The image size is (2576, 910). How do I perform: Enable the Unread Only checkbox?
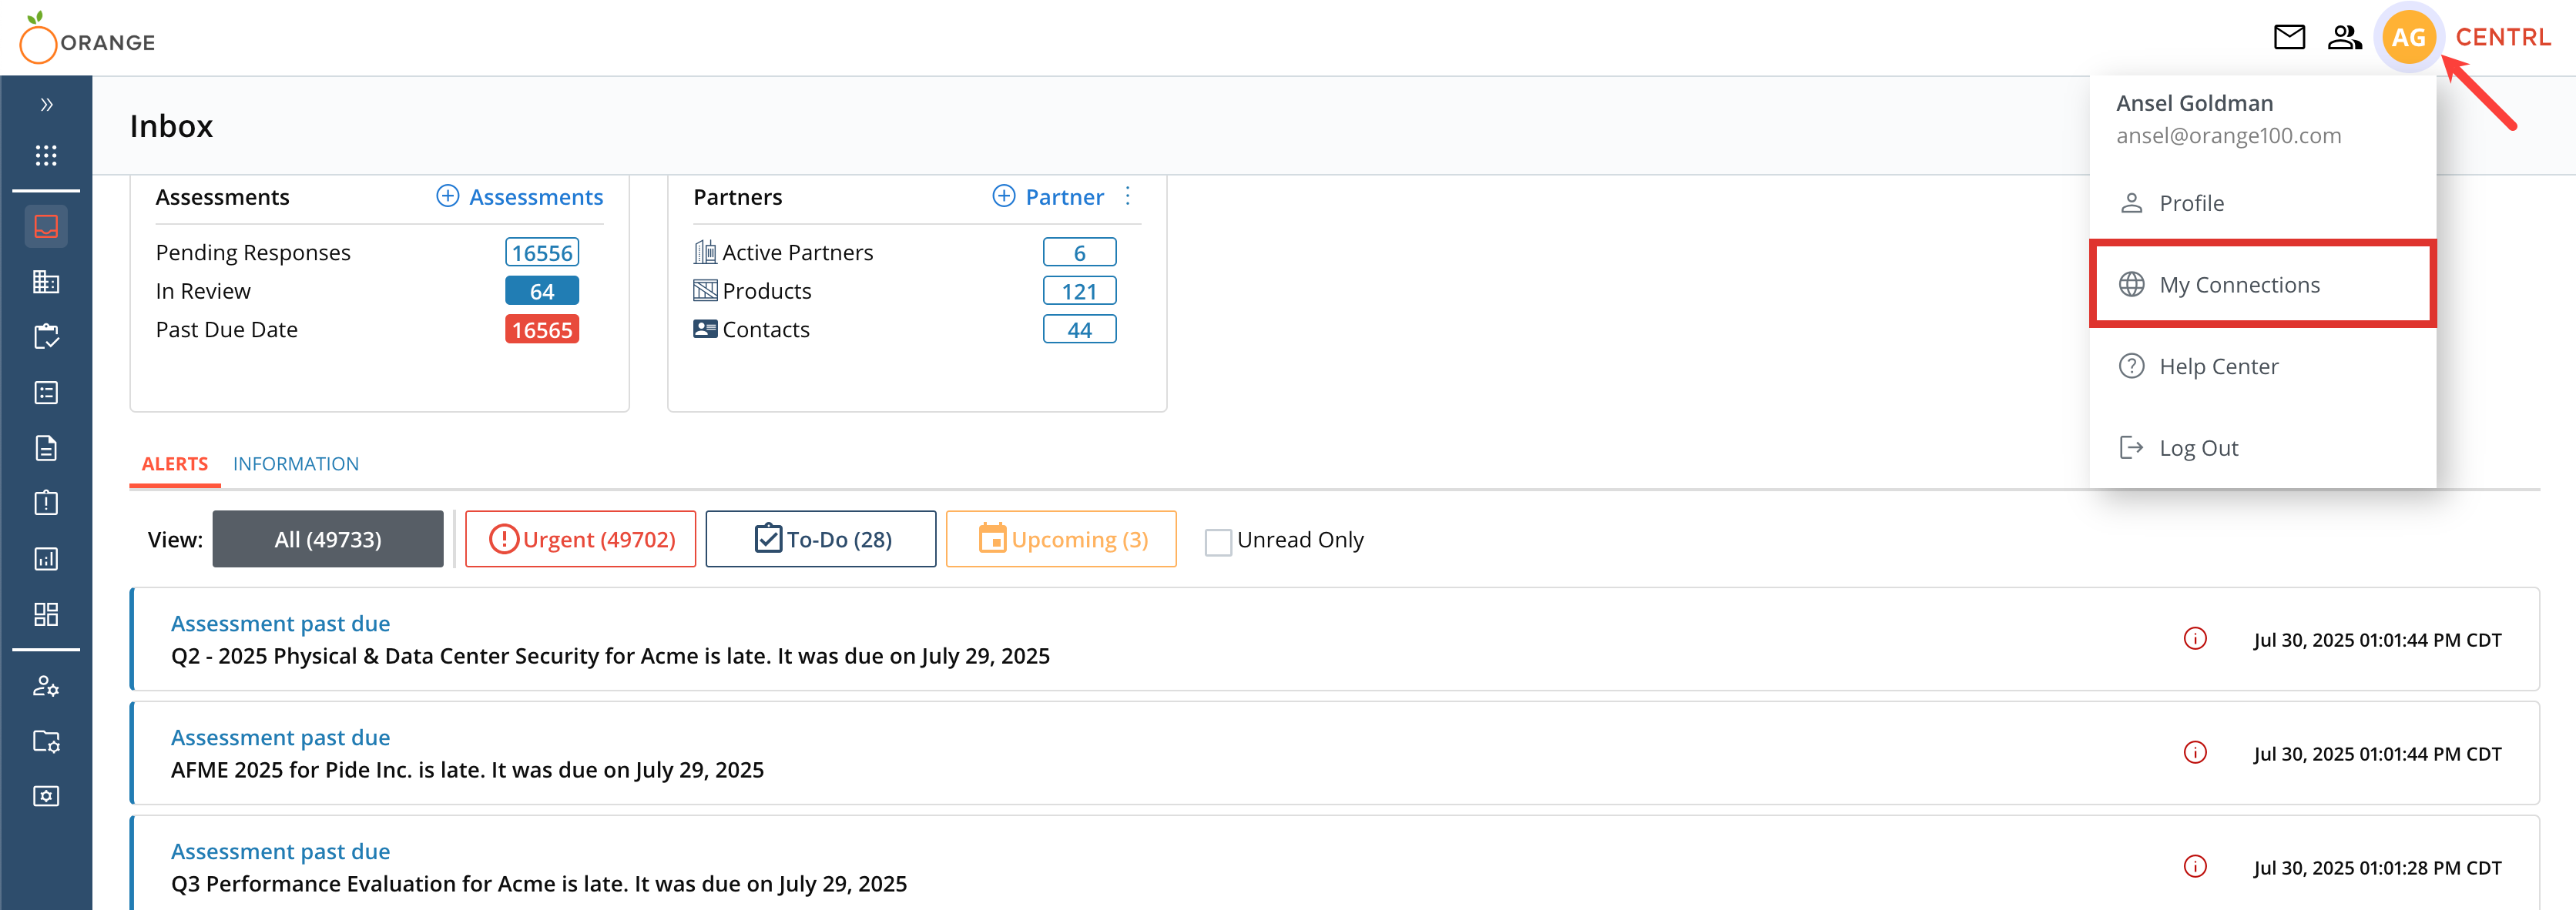(x=1217, y=541)
